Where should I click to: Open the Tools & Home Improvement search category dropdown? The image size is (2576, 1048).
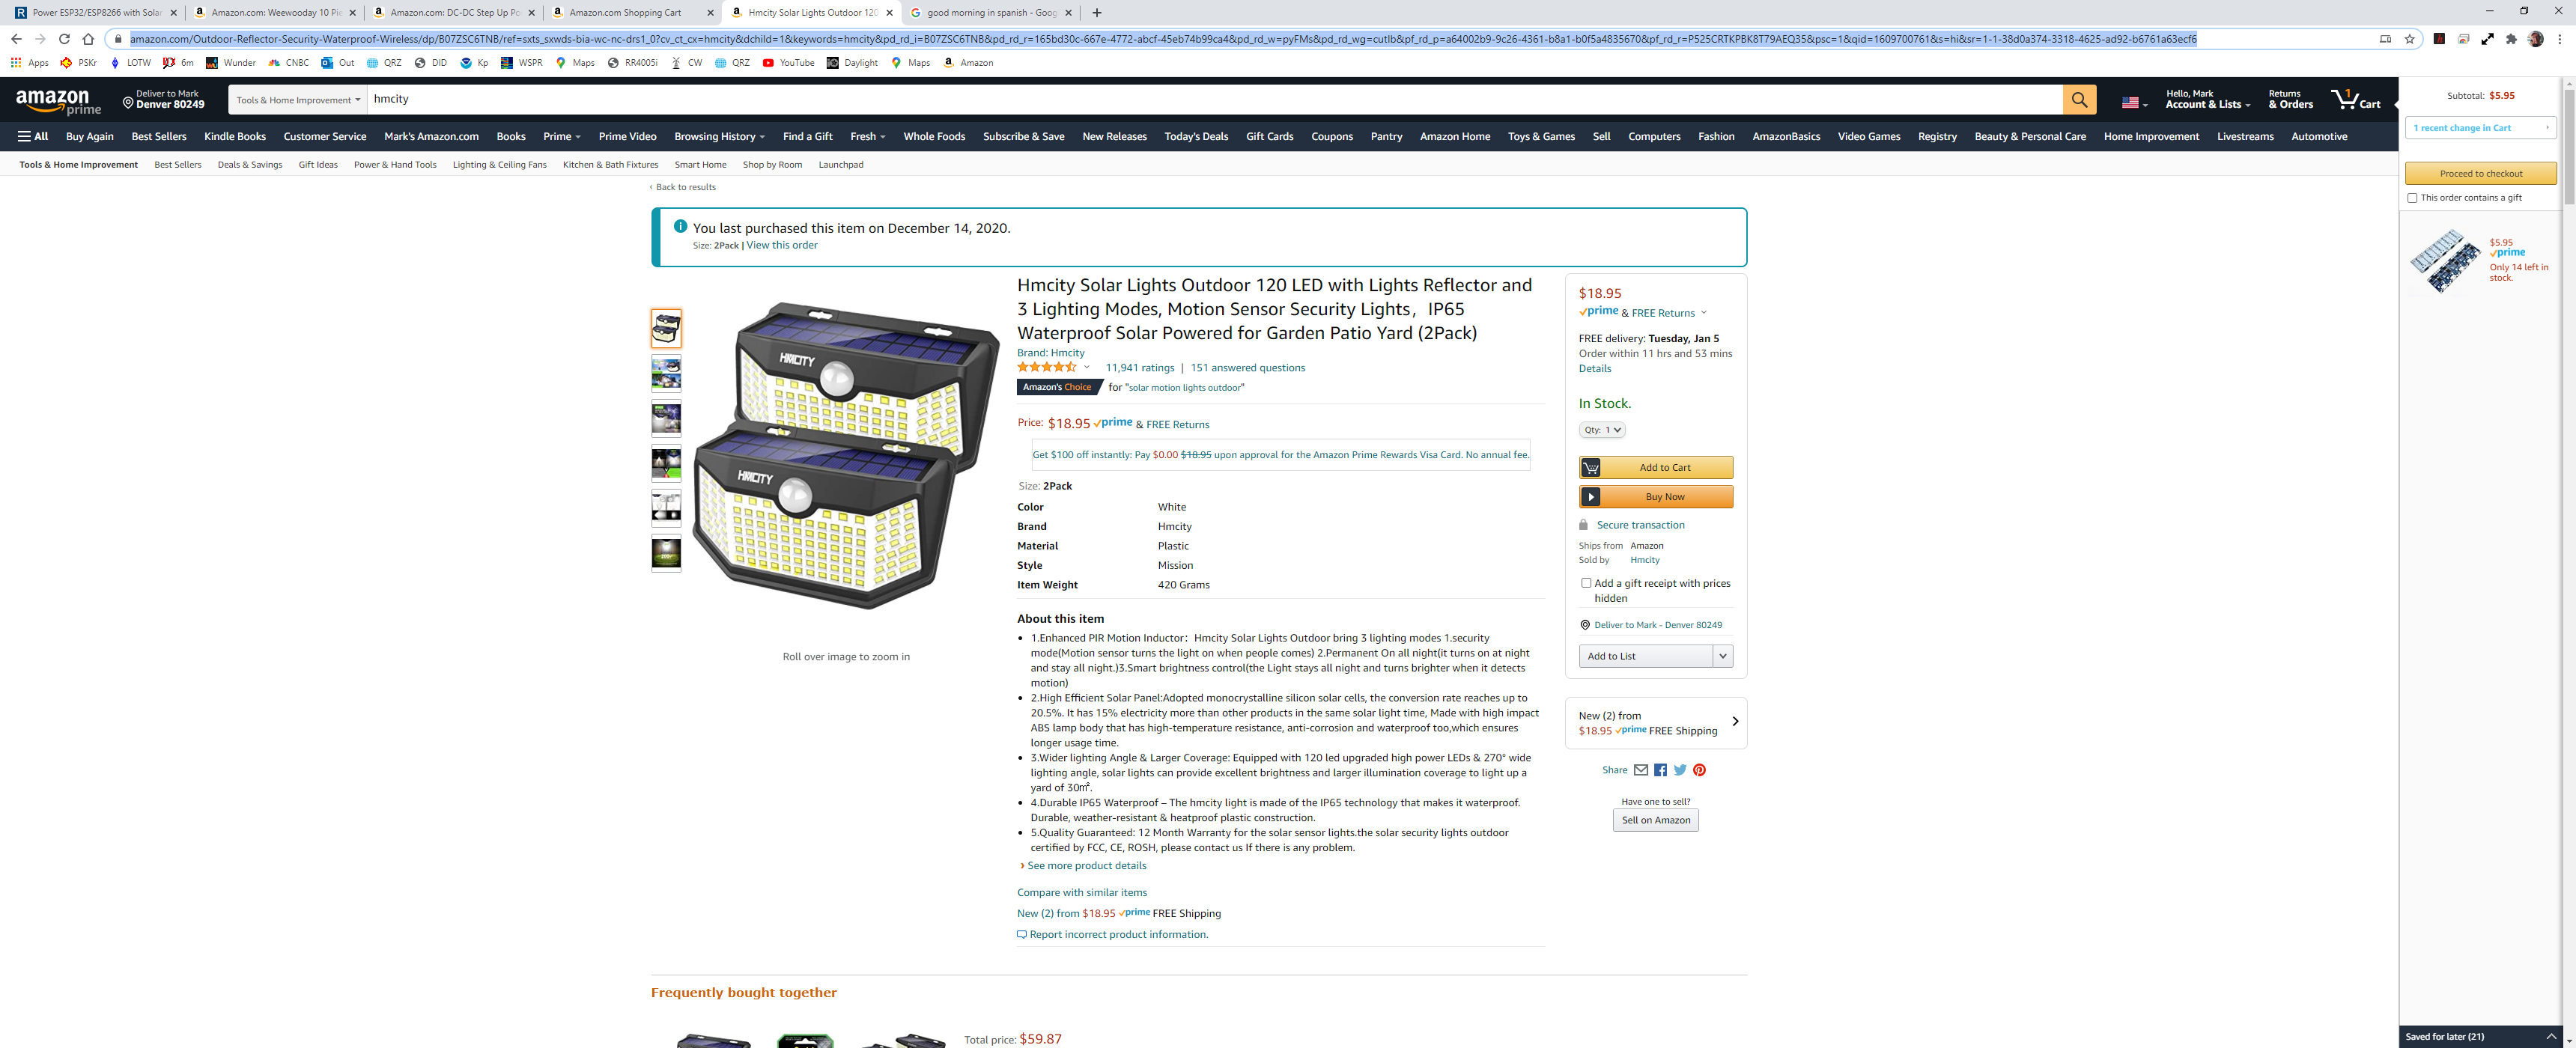coord(298,100)
